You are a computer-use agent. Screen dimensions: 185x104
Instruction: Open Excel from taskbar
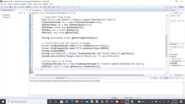[x=92, y=101]
